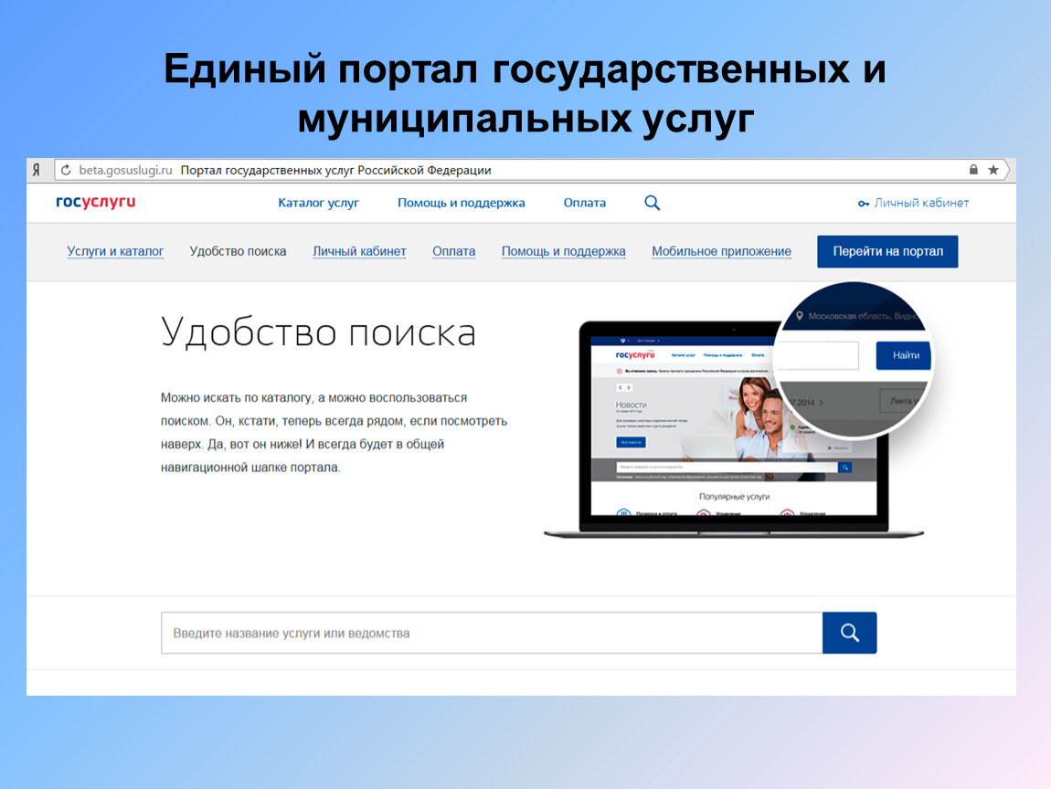Viewport: 1051px width, 789px height.
Task: Select the "Удобство поиска" tab
Action: point(238,251)
